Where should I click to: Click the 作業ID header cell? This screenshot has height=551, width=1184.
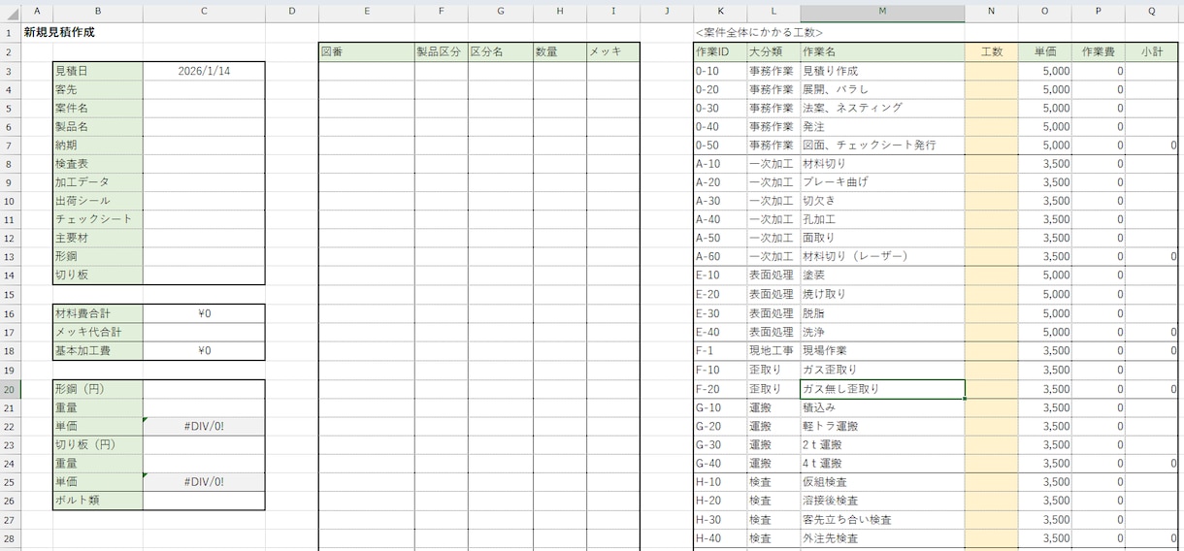(x=720, y=52)
